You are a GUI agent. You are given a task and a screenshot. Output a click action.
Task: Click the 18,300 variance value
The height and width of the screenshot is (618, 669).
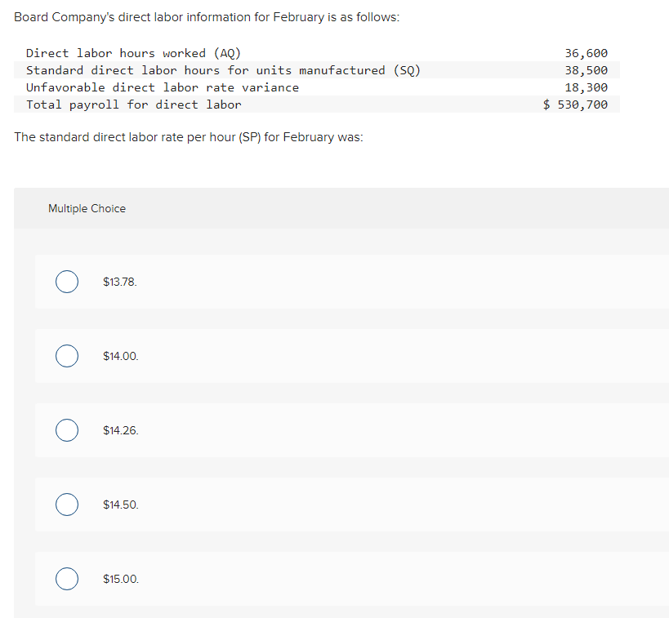[x=586, y=87]
